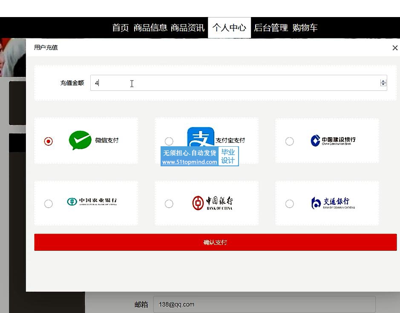This screenshot has height=313, width=400.
Task: Go to 商品信息 in navigation
Action: point(150,28)
